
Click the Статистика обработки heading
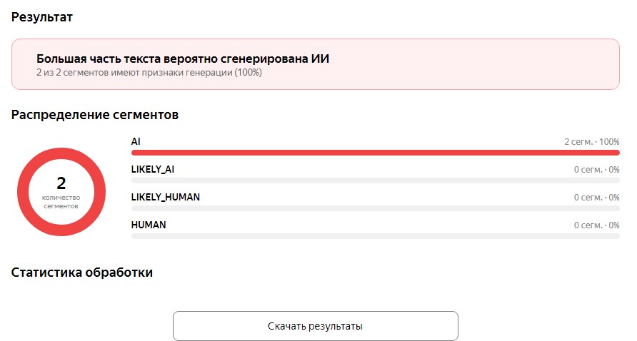pyautogui.click(x=81, y=273)
